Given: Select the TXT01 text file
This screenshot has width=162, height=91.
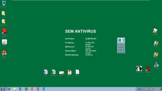Looking at the screenshot, I should pyautogui.click(x=77, y=73).
